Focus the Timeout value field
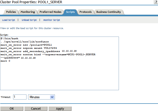 pos(20,97)
